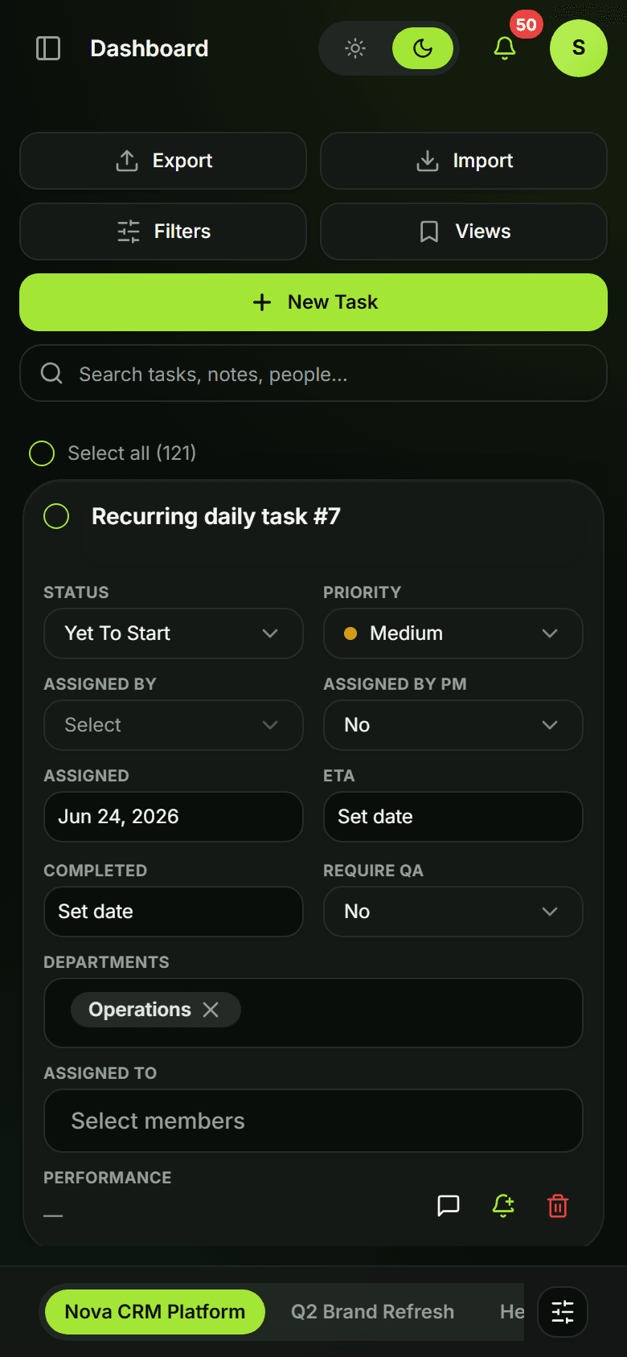Toggle the sidebar panel icon
This screenshot has height=1357, width=627.
[48, 48]
